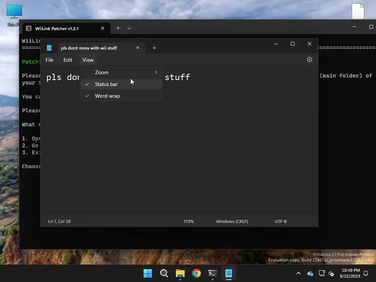Expand the Zoom submenu
The width and height of the screenshot is (376, 282).
(x=122, y=72)
